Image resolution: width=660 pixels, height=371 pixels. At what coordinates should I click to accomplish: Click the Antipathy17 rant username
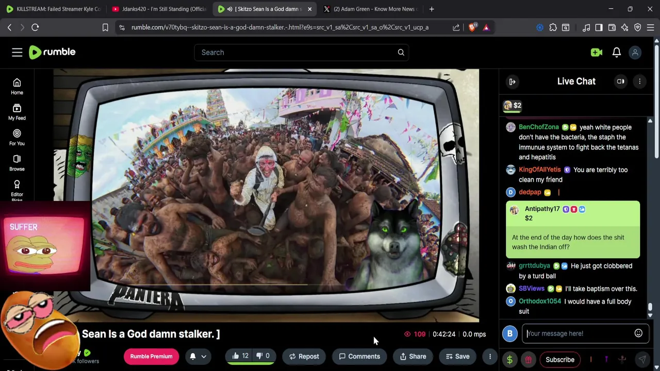point(542,209)
